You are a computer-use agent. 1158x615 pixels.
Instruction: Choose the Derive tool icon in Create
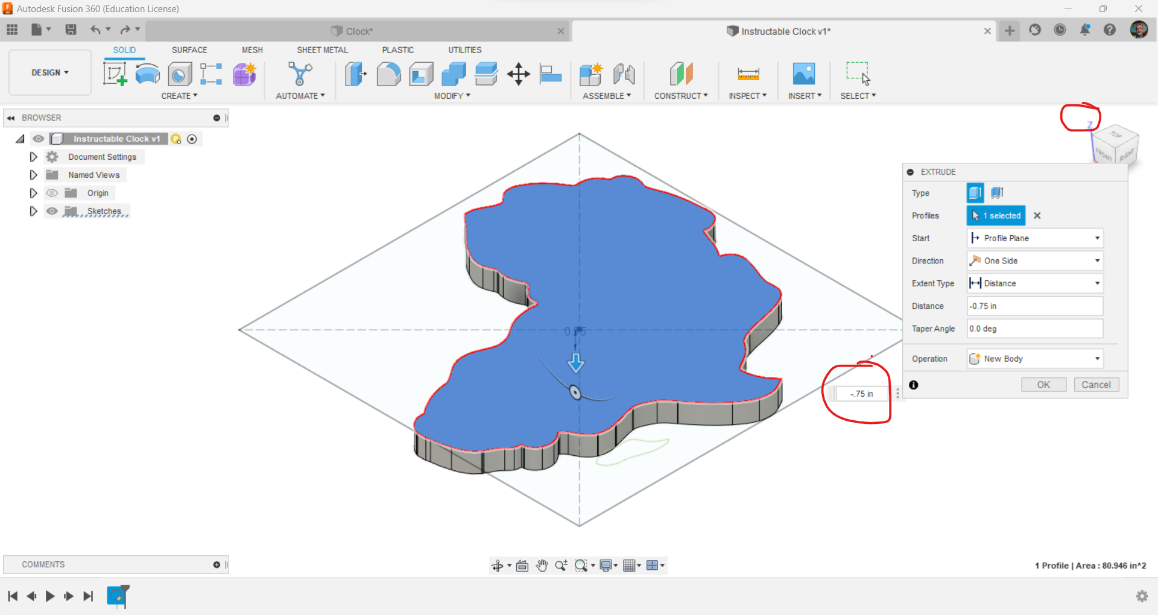click(x=211, y=74)
